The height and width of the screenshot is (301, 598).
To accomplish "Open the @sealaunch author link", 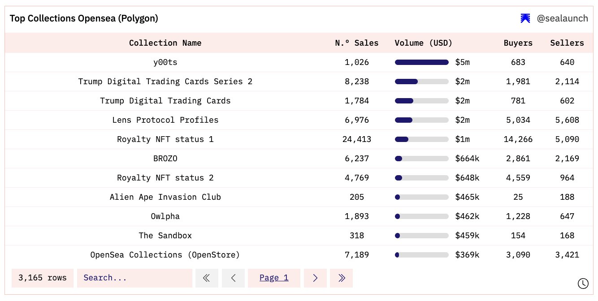I will [563, 18].
